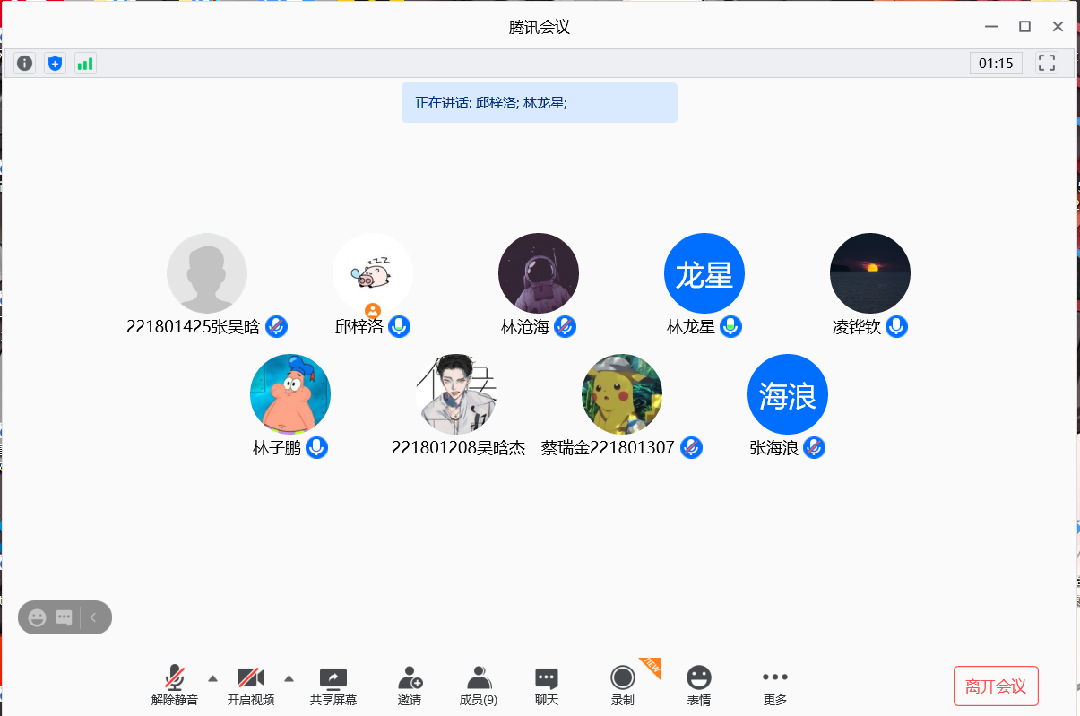Select 凌铧钦's sunset avatar
This screenshot has height=716, width=1080.
(x=870, y=273)
